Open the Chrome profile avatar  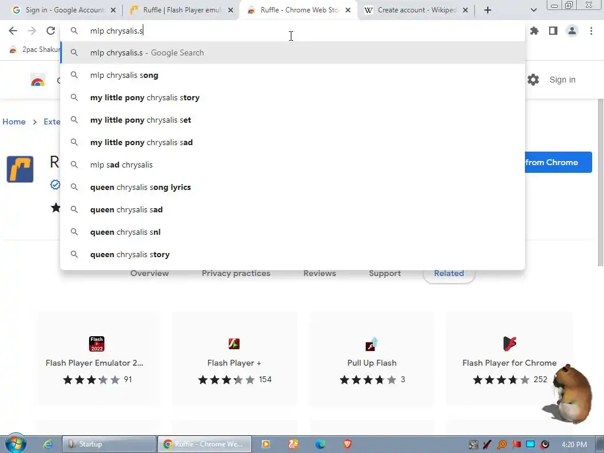[x=572, y=31]
